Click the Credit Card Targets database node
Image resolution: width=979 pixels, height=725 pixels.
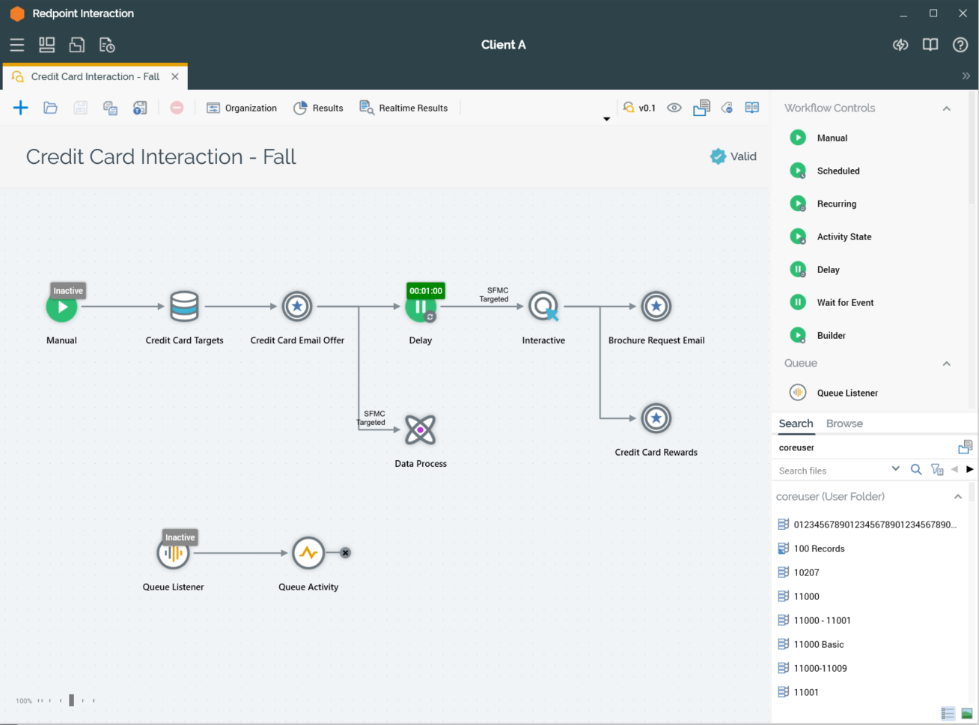[184, 306]
